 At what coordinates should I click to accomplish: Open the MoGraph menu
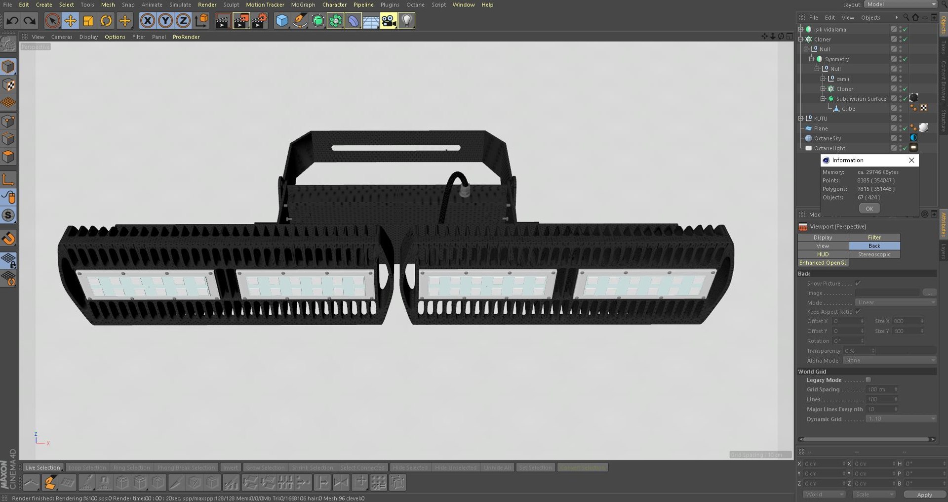click(x=303, y=4)
